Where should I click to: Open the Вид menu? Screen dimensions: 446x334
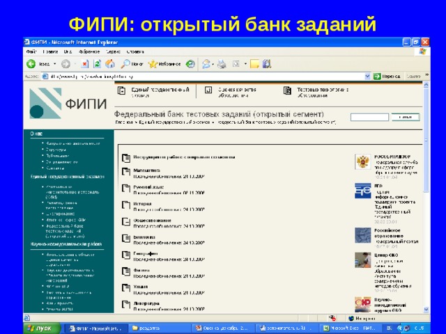pos(68,51)
